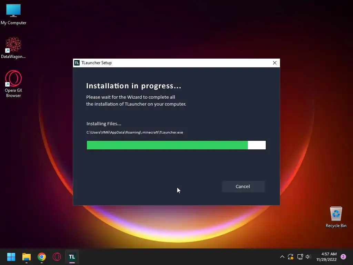Screen dimensions: 353x265
Task: Open the network status tray icon
Action: tap(300, 257)
